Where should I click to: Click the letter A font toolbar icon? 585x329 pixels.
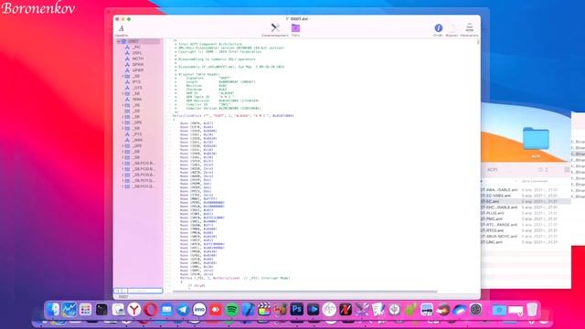pos(122,28)
